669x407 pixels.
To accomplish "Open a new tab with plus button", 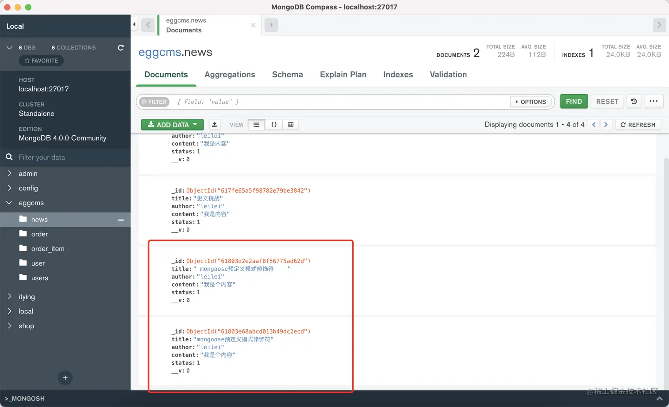I will click(x=271, y=25).
